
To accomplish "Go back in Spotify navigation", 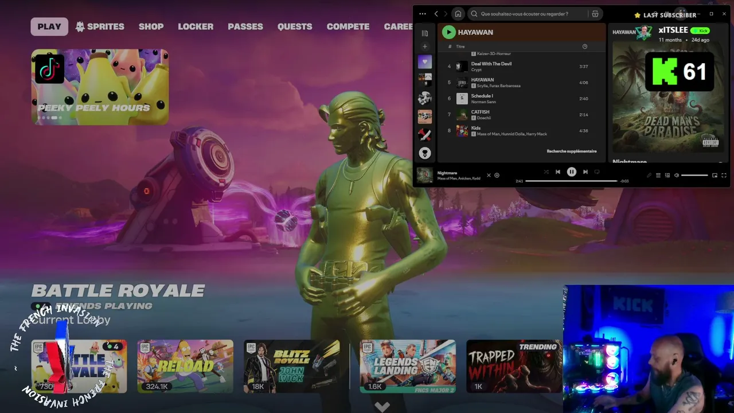I will pyautogui.click(x=436, y=14).
